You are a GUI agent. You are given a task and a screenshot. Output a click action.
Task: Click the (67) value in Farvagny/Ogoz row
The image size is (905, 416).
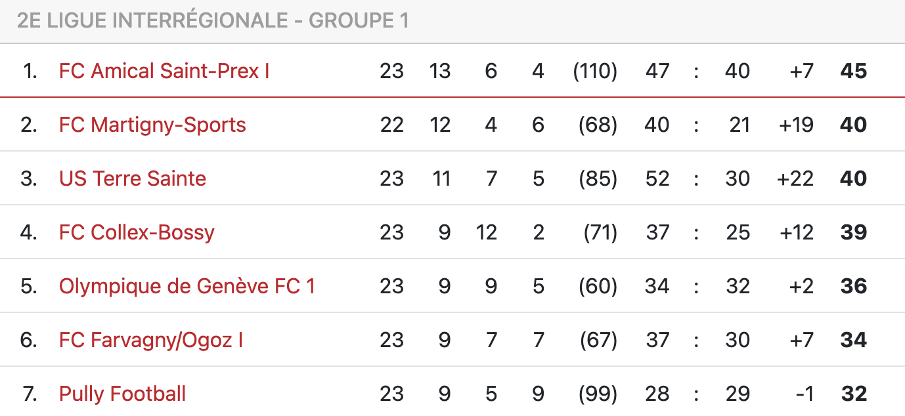[x=598, y=340]
